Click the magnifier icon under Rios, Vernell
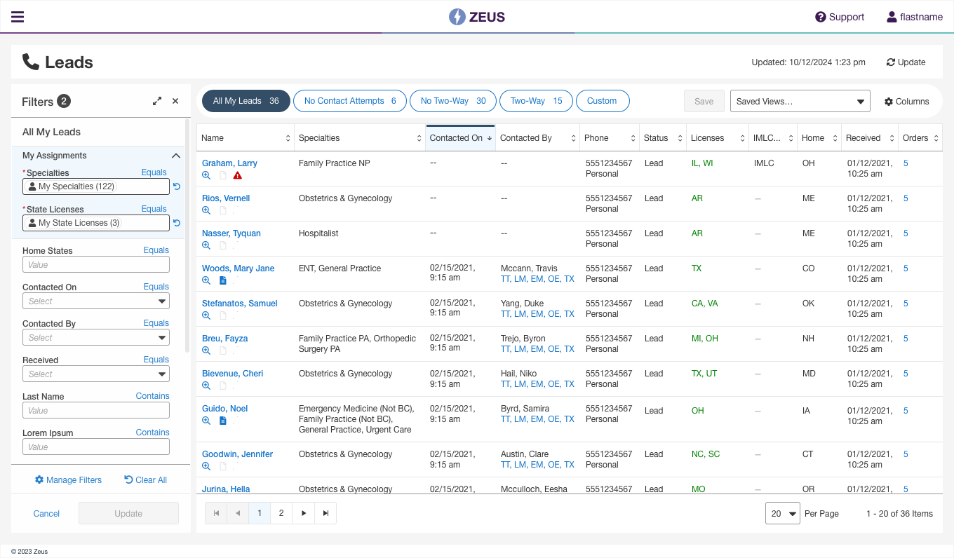The height and width of the screenshot is (558, 954). point(206,210)
